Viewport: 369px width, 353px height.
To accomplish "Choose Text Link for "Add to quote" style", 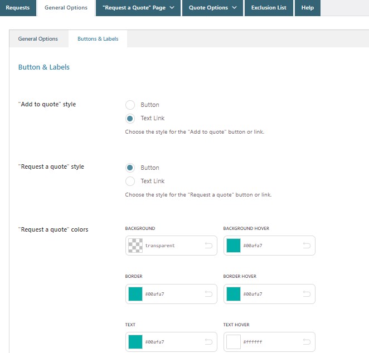I will 130,118.
